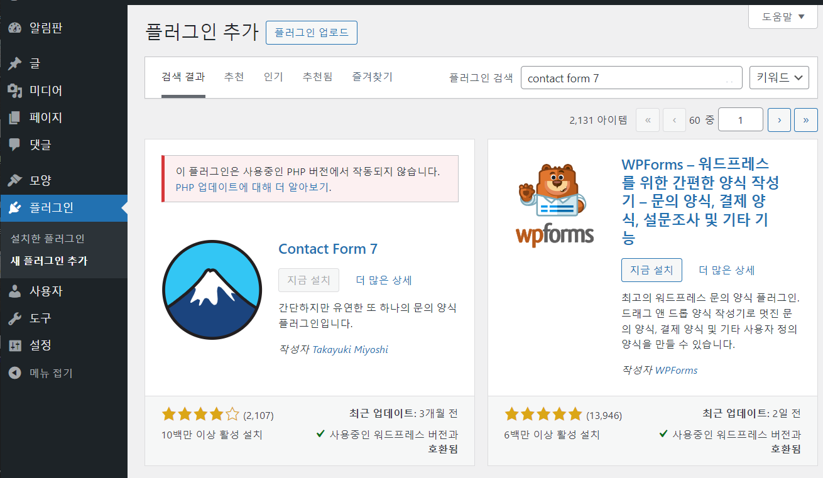Switch to the 인기 tab
The image size is (823, 478).
(x=273, y=77)
